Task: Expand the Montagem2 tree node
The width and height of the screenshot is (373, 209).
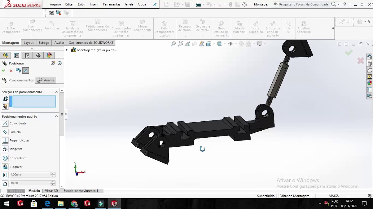Action: (x=67, y=50)
